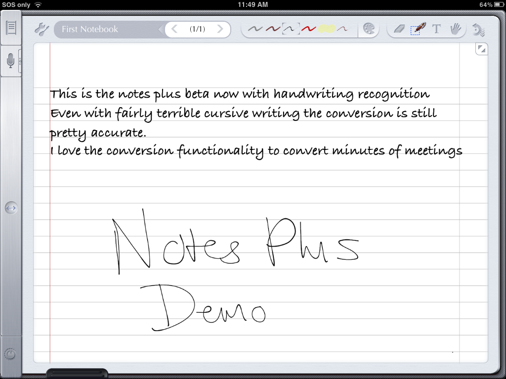506x379 pixels.
Task: Tap the handwritten "Notes Plus" drawing
Action: 236,242
